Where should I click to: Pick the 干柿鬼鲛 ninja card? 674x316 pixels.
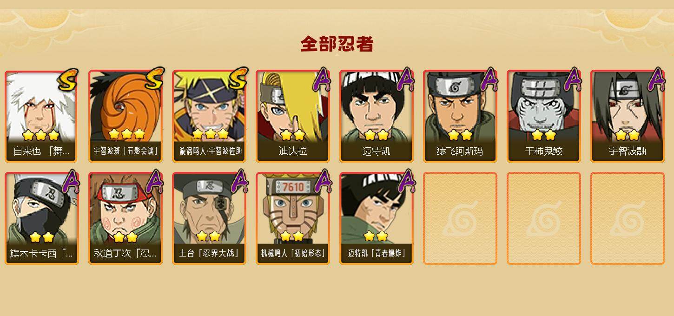[x=544, y=116]
